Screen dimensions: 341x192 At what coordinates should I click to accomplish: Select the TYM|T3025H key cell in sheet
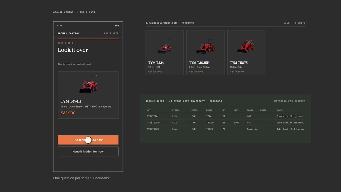coord(153,123)
